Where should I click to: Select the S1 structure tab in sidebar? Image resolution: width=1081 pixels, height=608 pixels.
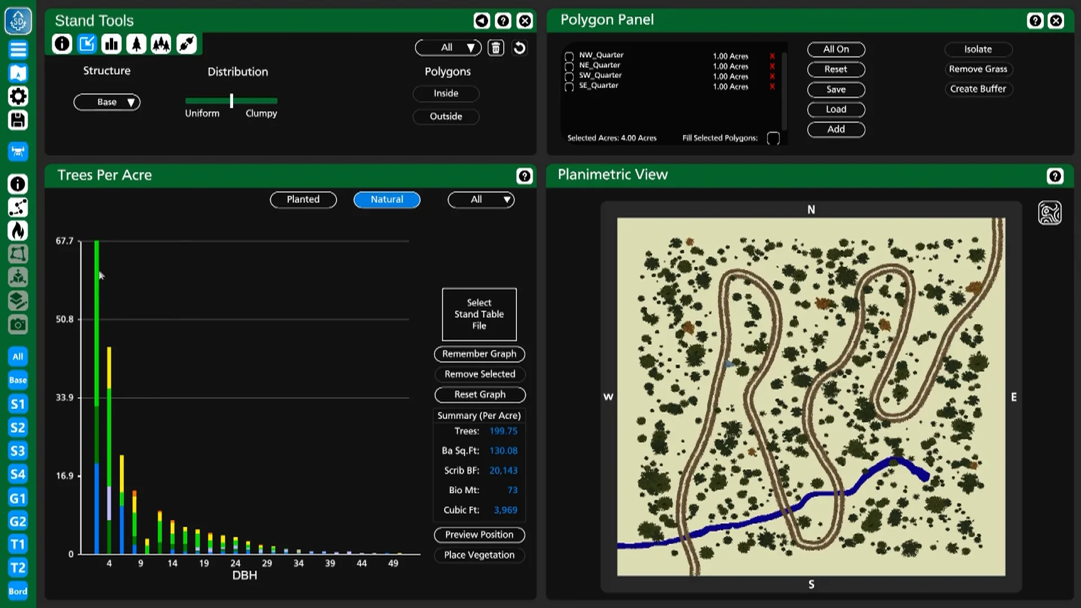click(18, 404)
